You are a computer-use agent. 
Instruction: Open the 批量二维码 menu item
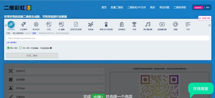coord(117,8)
